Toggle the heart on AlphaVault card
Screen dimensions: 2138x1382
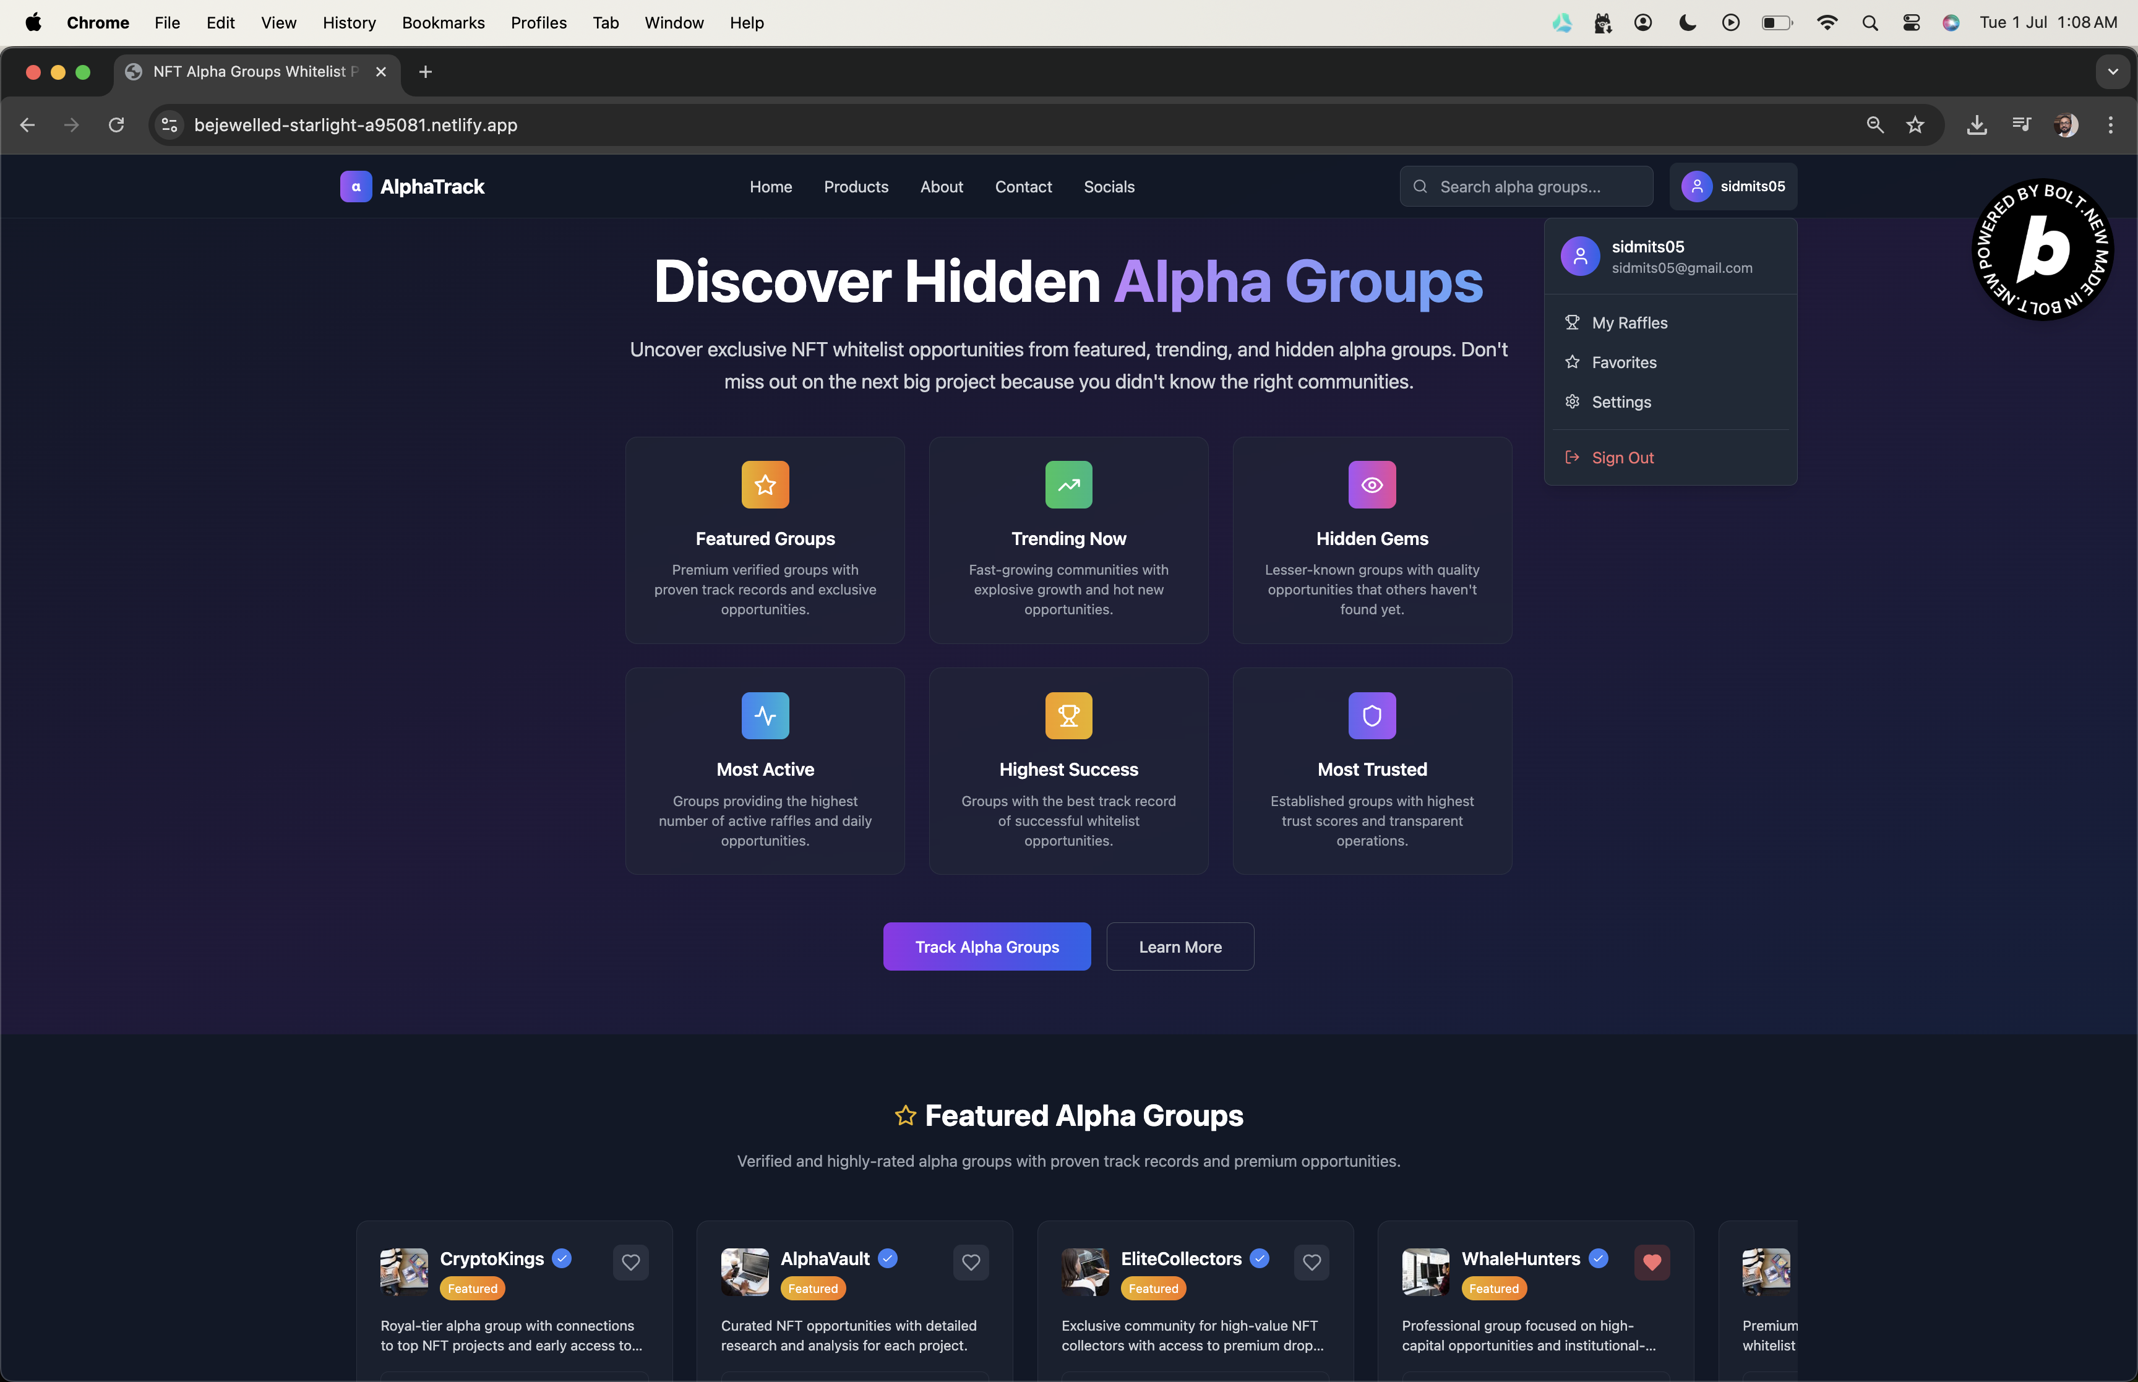click(x=971, y=1262)
